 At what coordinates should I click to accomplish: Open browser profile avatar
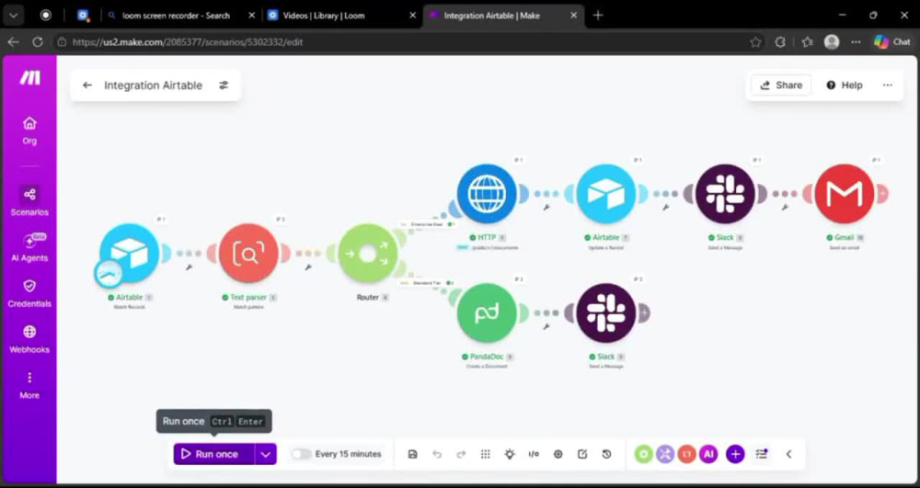coord(832,42)
